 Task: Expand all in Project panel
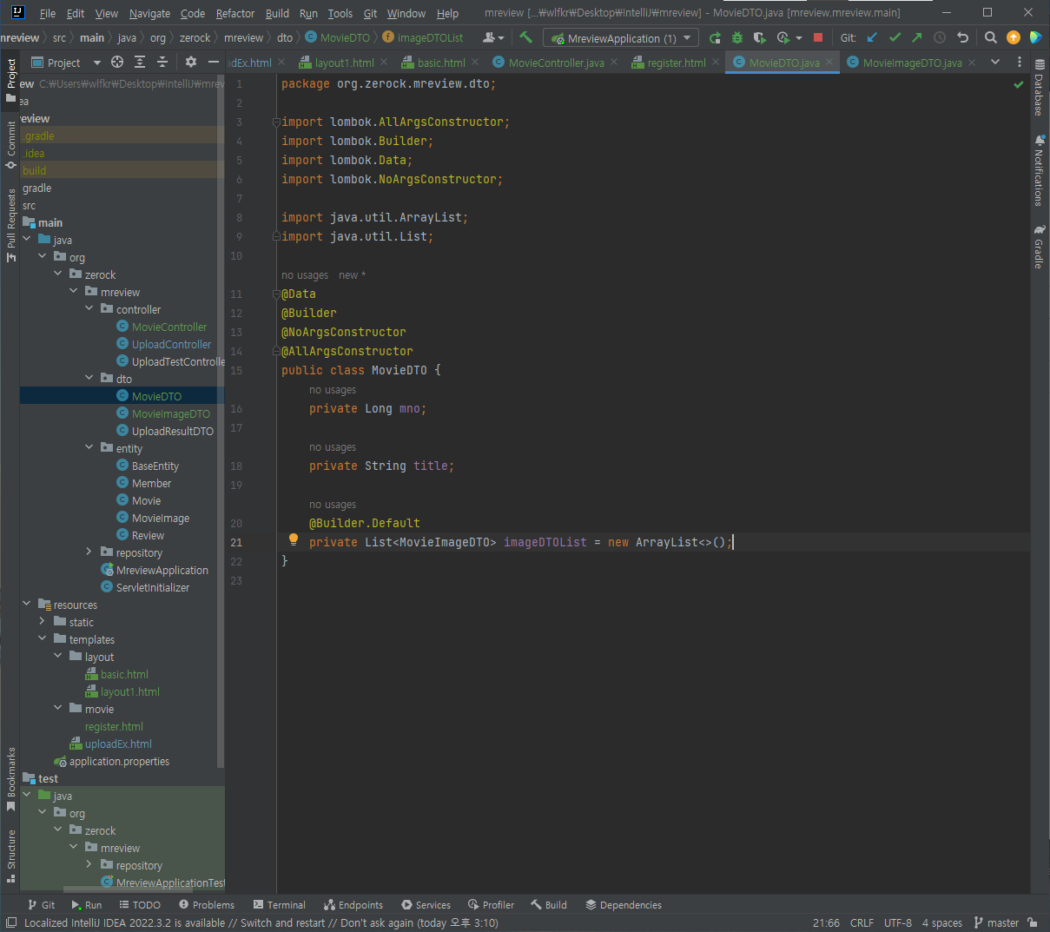(x=140, y=62)
